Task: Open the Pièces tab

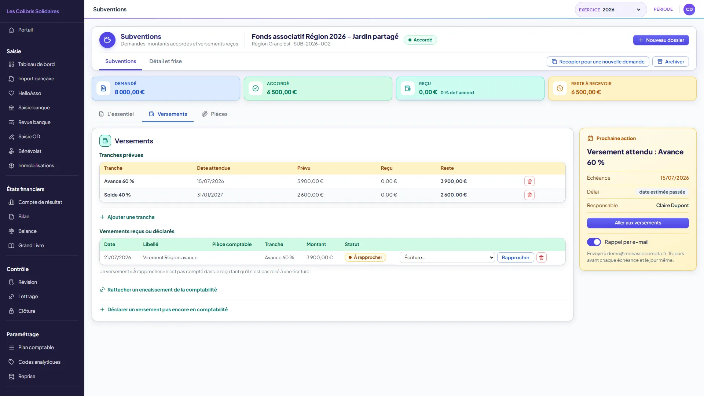Action: pyautogui.click(x=215, y=114)
